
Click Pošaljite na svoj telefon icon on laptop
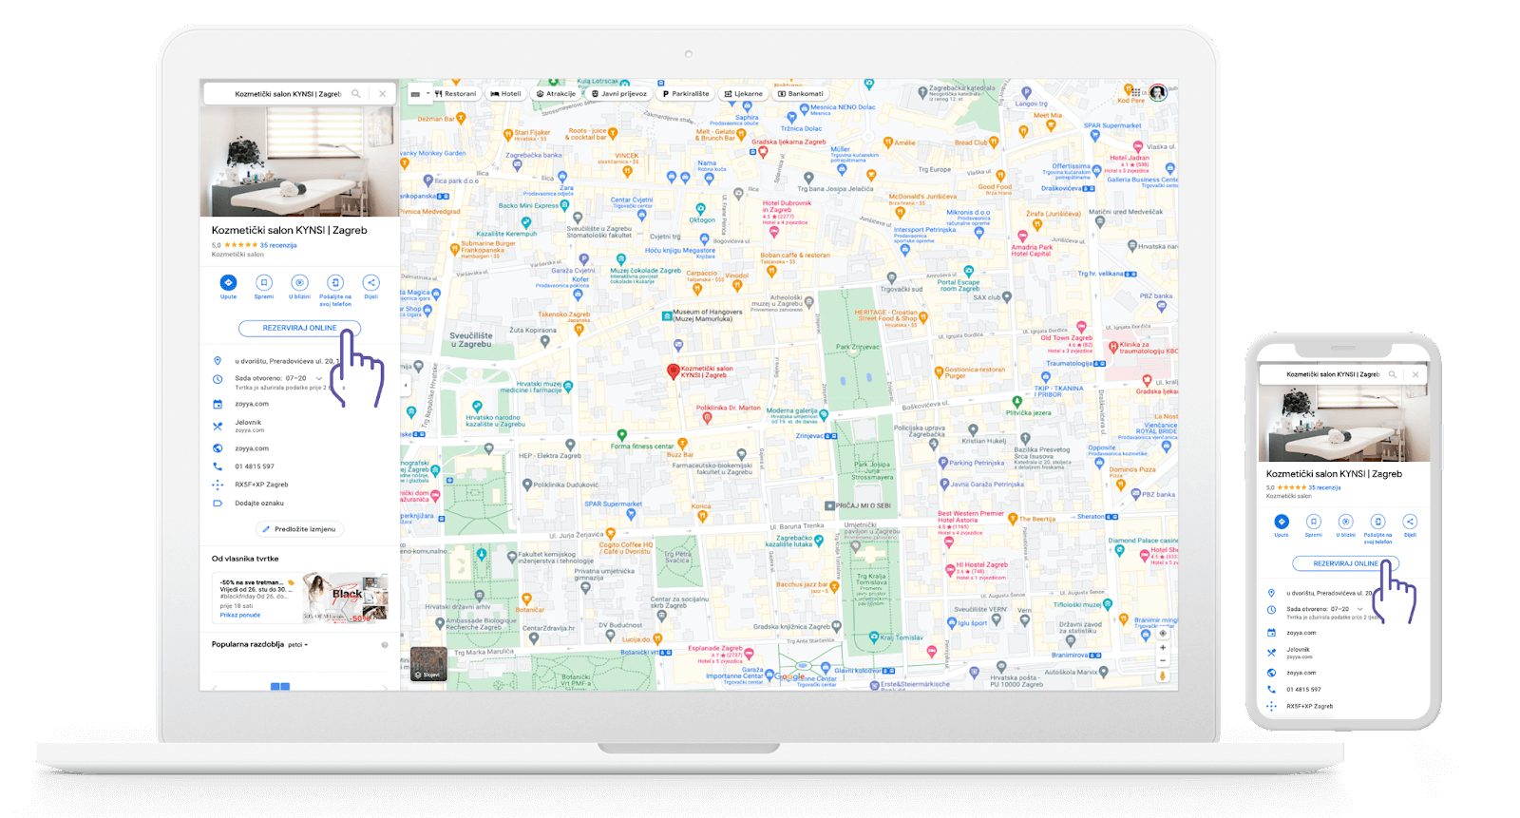335,282
